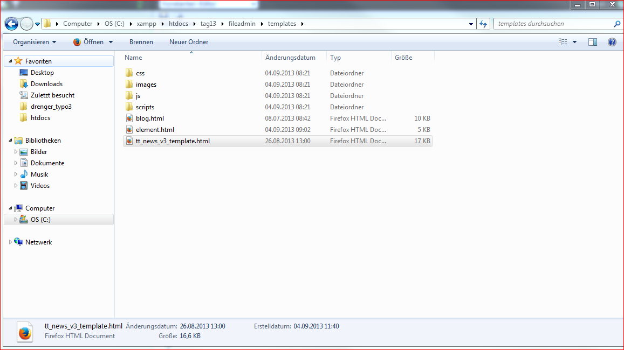Expand the Bilder library node

(x=16, y=152)
